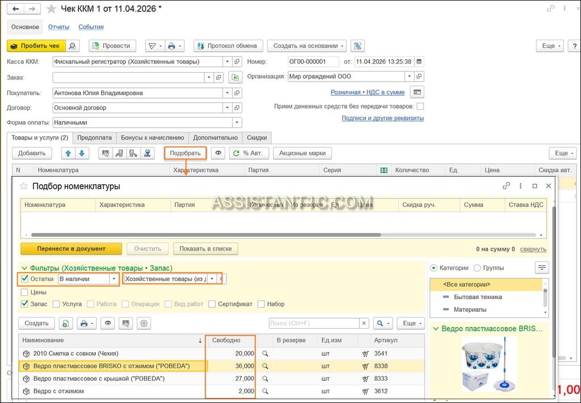Open the Отчеты tab

(x=59, y=27)
